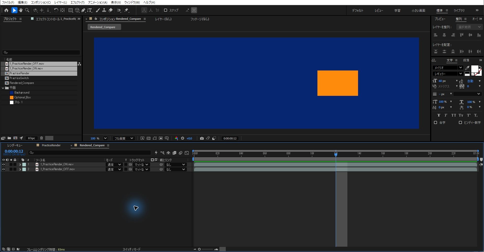Choose the デフォルト workspace
This screenshot has width=484, height=252.
[358, 11]
